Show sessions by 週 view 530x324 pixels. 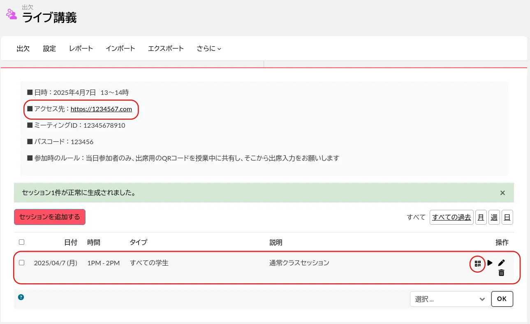point(494,217)
